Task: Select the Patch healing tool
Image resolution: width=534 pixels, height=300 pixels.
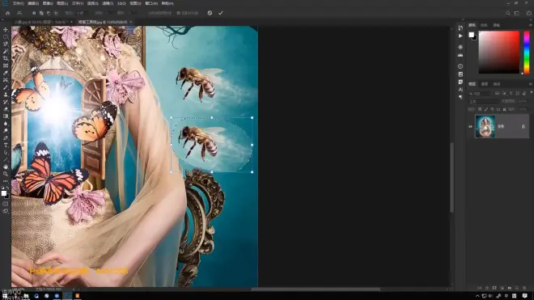Action: (x=6, y=80)
